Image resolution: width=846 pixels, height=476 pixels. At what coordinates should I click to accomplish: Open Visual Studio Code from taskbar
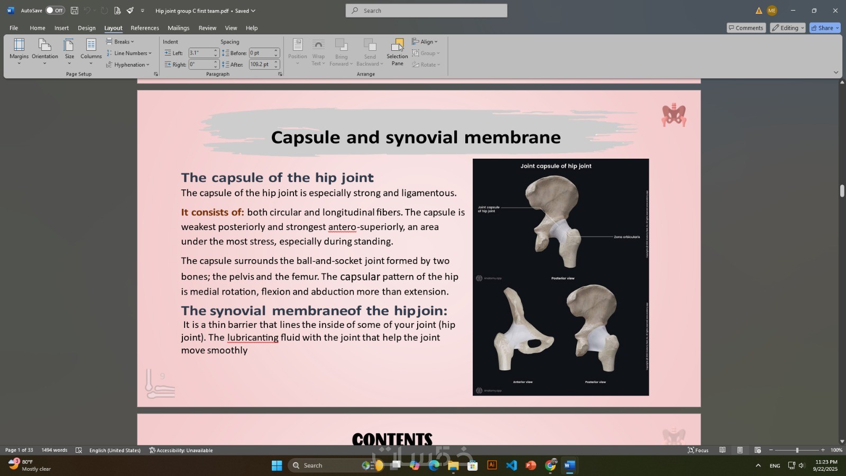[511, 465]
